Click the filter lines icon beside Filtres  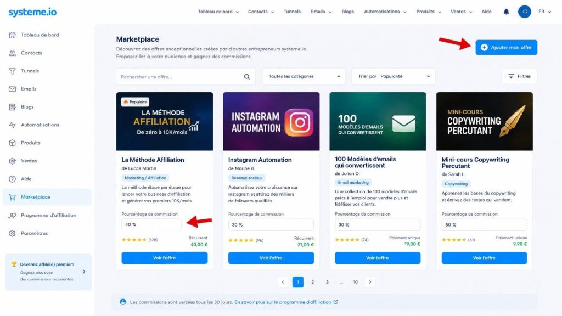(x=511, y=76)
